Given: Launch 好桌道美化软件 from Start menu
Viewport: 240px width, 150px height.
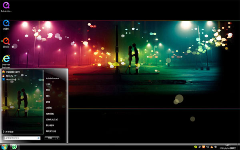Looking at the screenshot, I should (11, 72).
